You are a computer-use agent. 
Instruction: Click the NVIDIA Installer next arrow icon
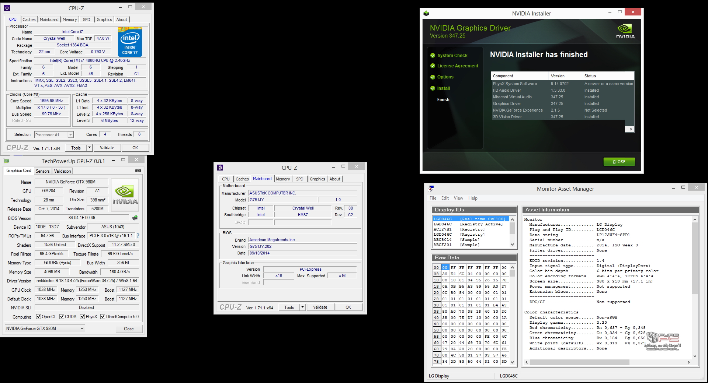pos(630,129)
